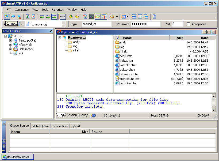The image size is (219, 161).
Task: Add a favorite using the star-with-plus icon
Action: 71,17
